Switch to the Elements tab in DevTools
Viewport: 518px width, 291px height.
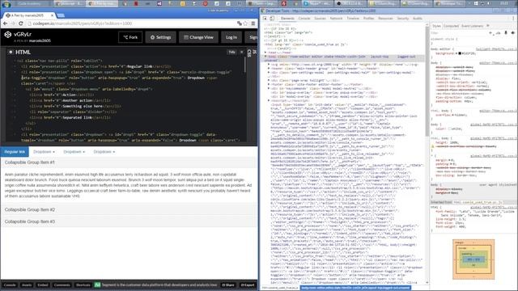point(287,19)
